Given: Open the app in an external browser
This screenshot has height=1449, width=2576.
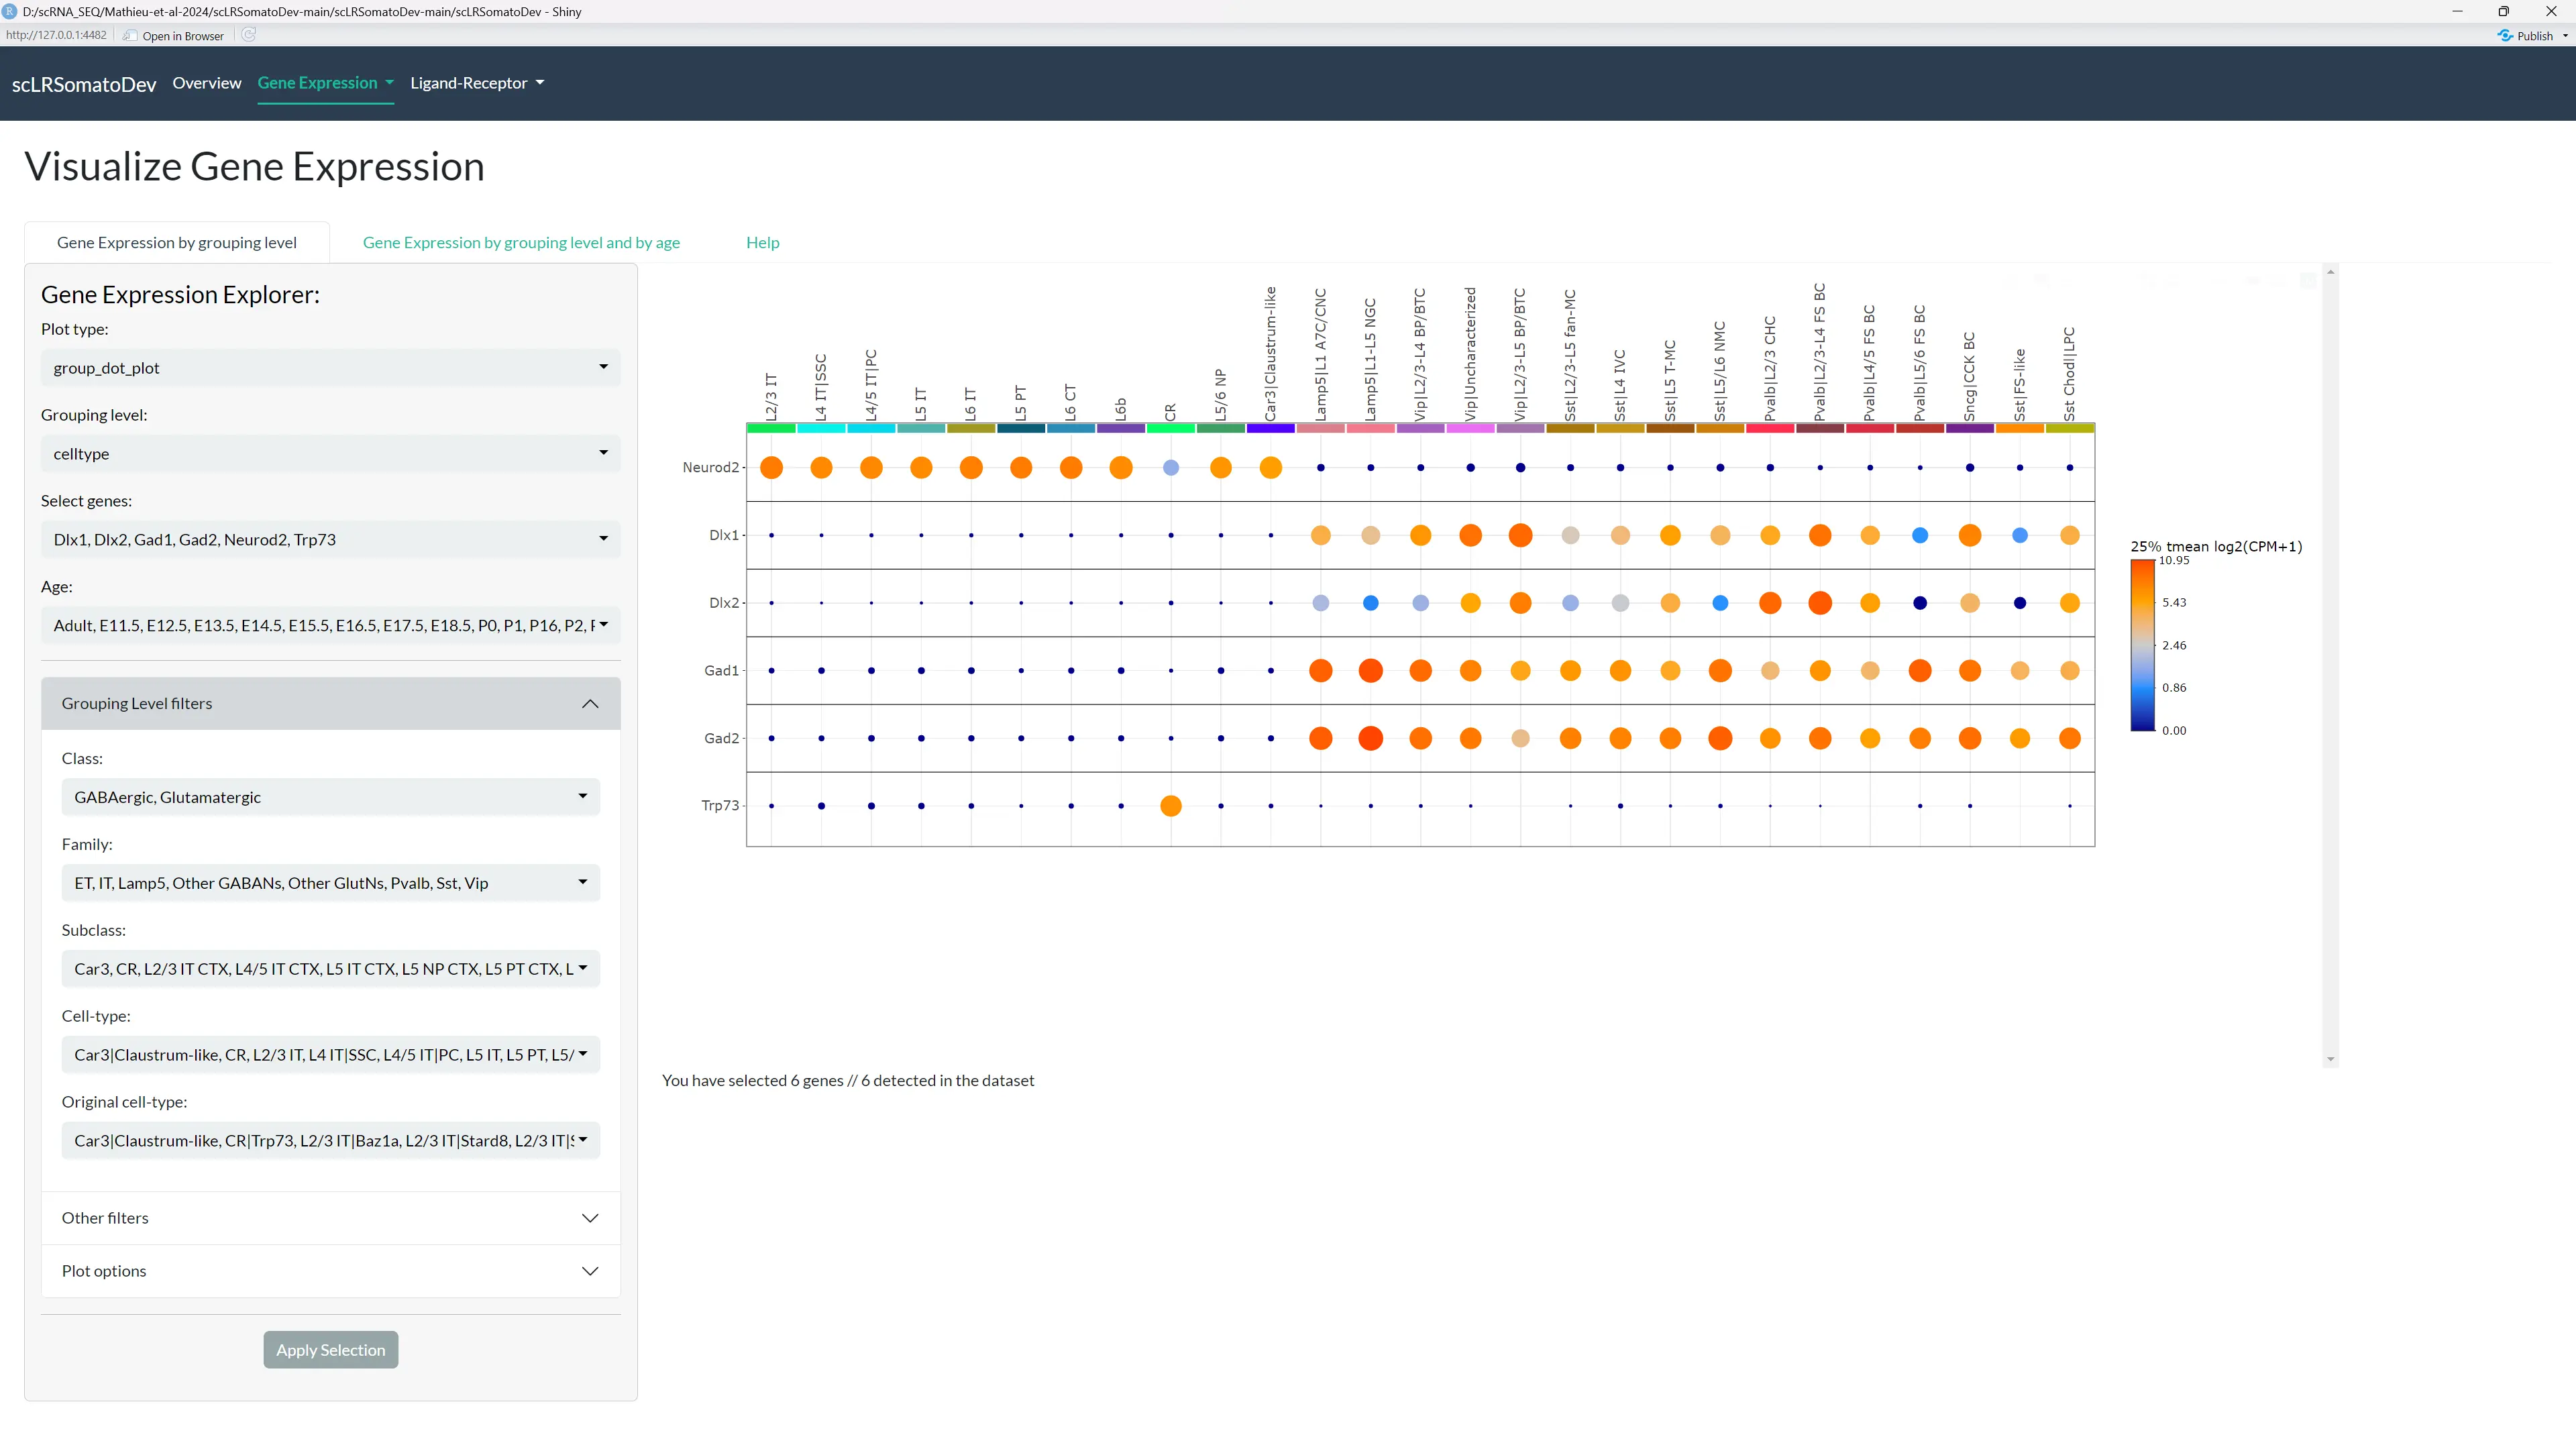Looking at the screenshot, I should 173,36.
